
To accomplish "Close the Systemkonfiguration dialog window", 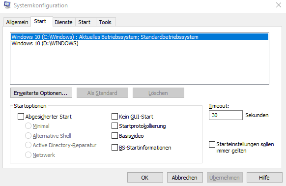I will click(279, 5).
